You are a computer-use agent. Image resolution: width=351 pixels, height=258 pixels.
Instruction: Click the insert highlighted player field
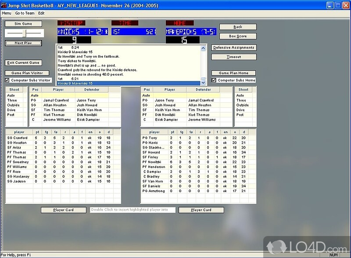pos(133,210)
